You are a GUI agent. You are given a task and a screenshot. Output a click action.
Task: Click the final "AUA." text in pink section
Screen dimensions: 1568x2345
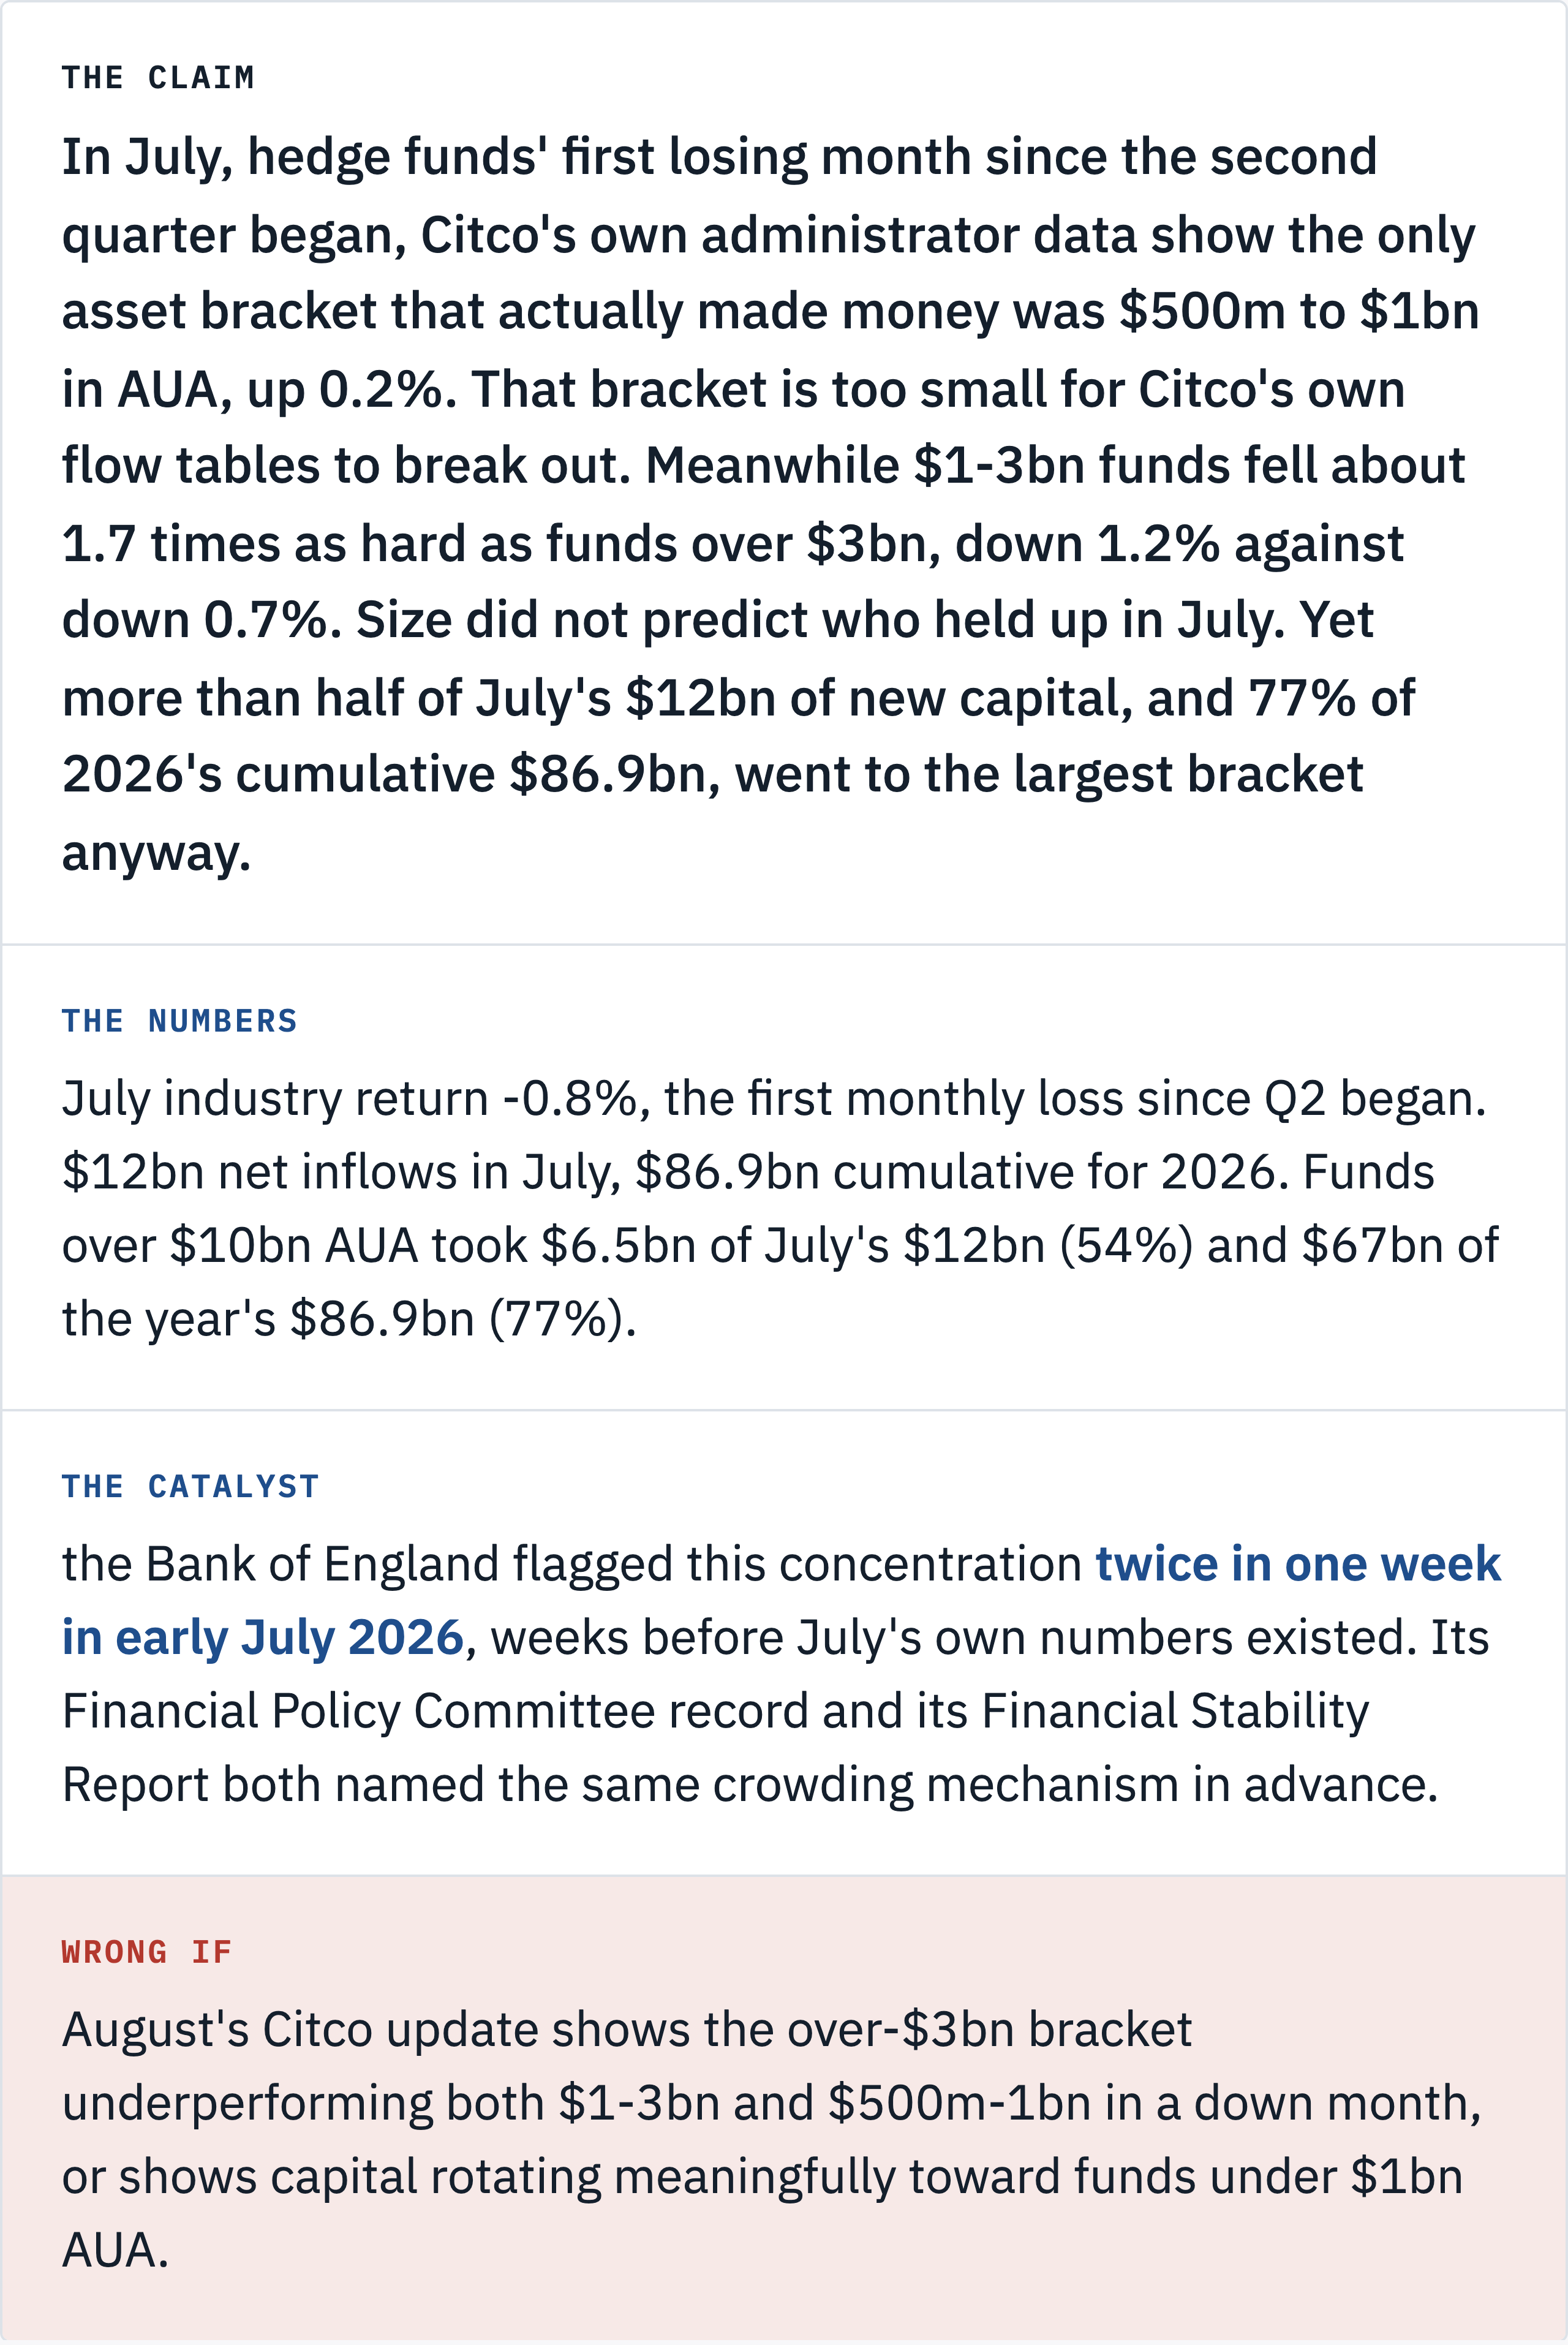(115, 2250)
